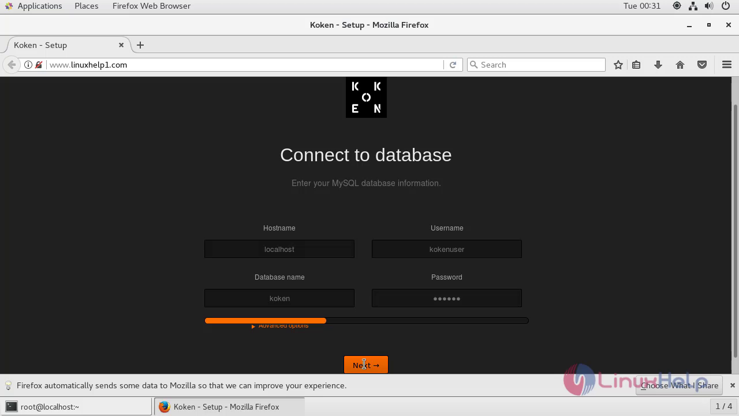Close the Firefox window
This screenshot has width=739, height=416.
click(728, 25)
